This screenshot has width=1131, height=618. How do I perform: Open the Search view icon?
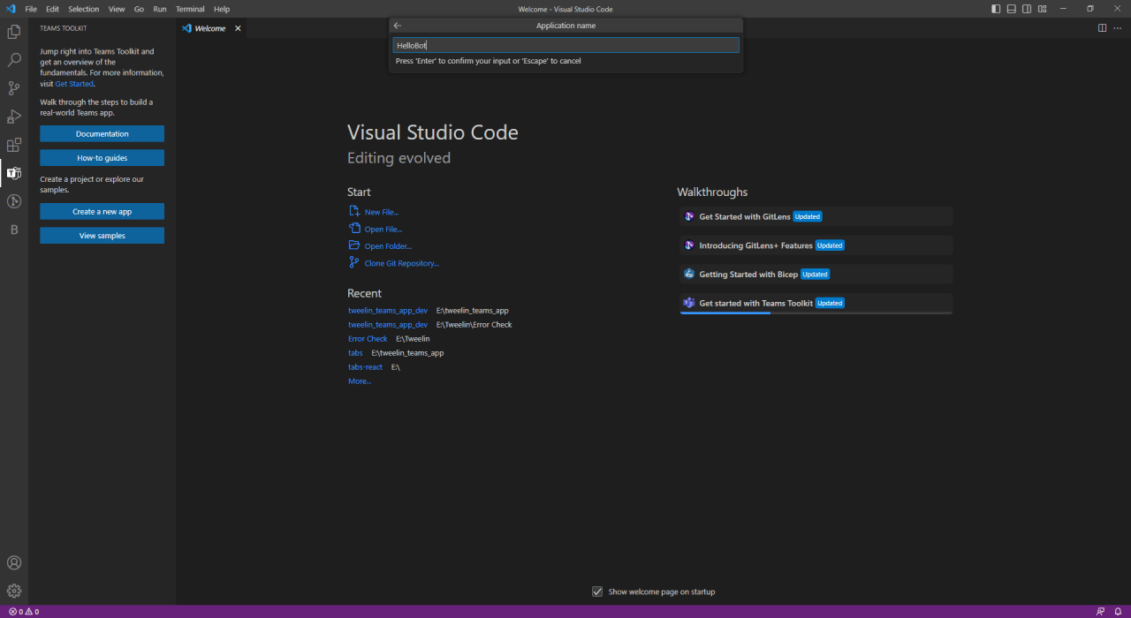point(13,59)
